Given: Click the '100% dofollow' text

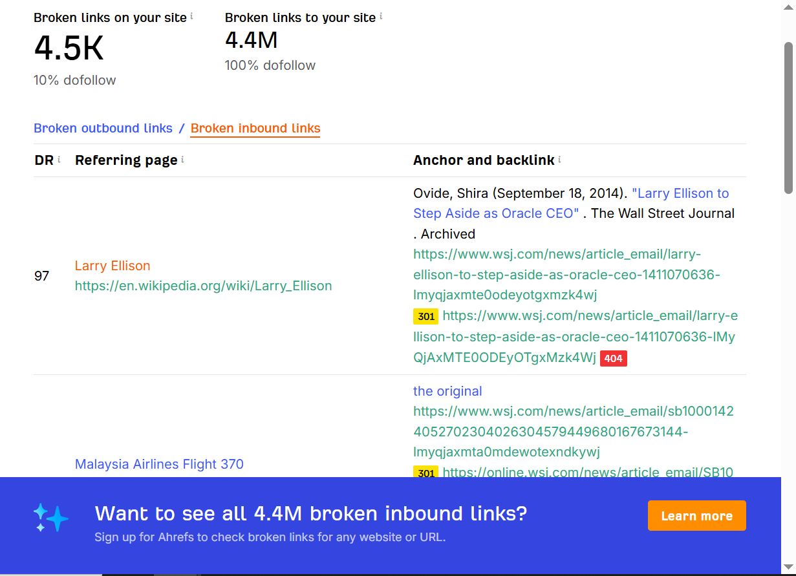Looking at the screenshot, I should [270, 65].
